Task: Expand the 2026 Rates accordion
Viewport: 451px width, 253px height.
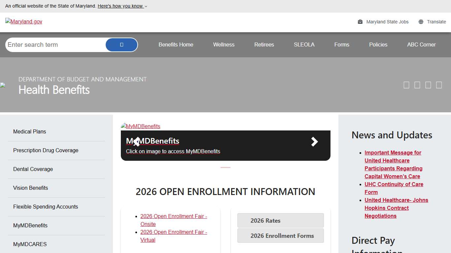Action: click(280, 220)
